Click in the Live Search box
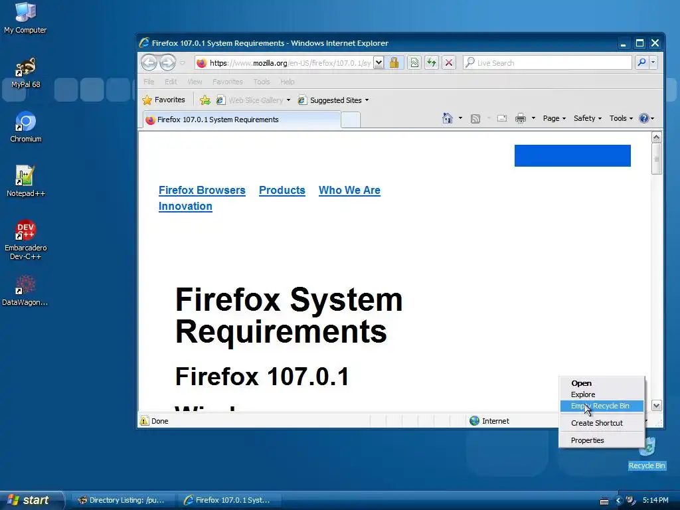680x510 pixels. [547, 62]
